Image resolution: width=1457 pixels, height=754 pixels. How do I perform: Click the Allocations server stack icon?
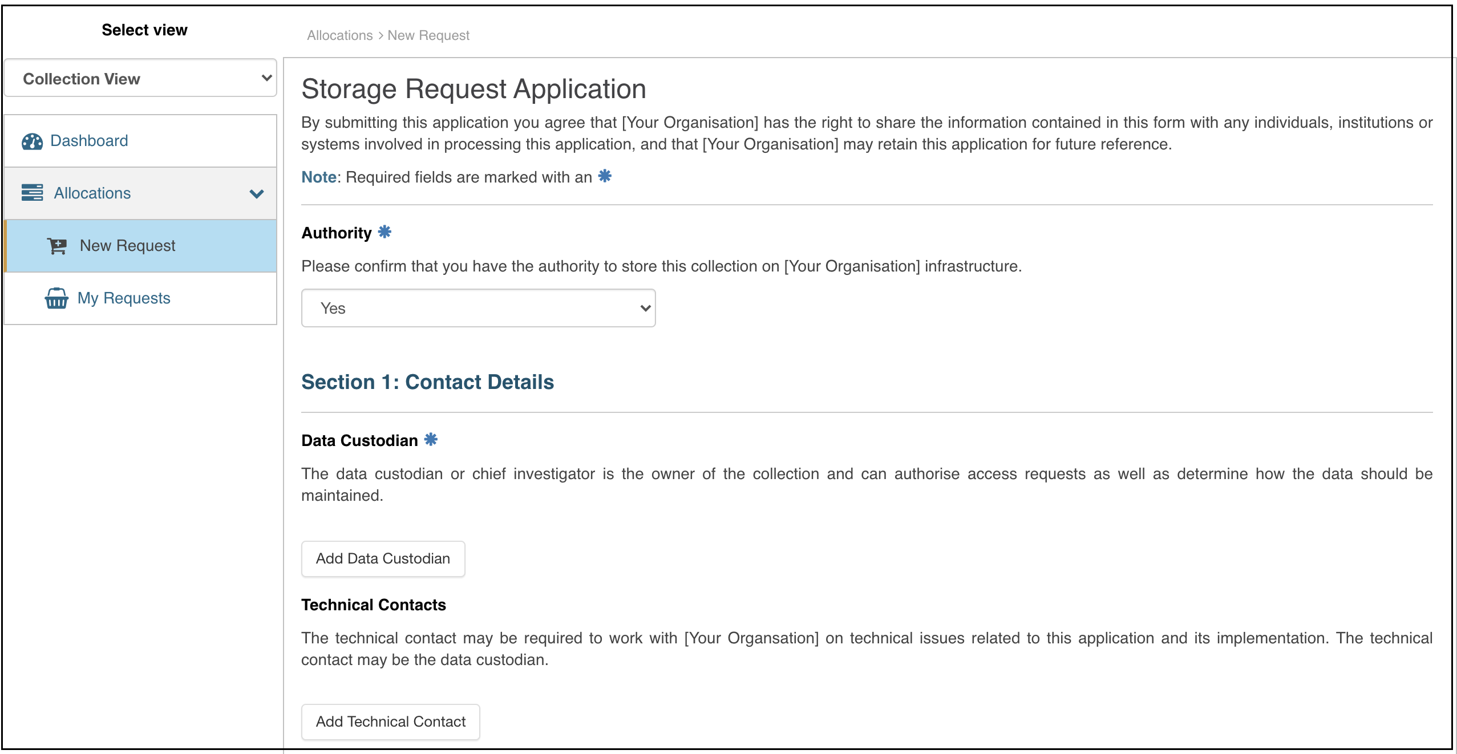pos(32,193)
